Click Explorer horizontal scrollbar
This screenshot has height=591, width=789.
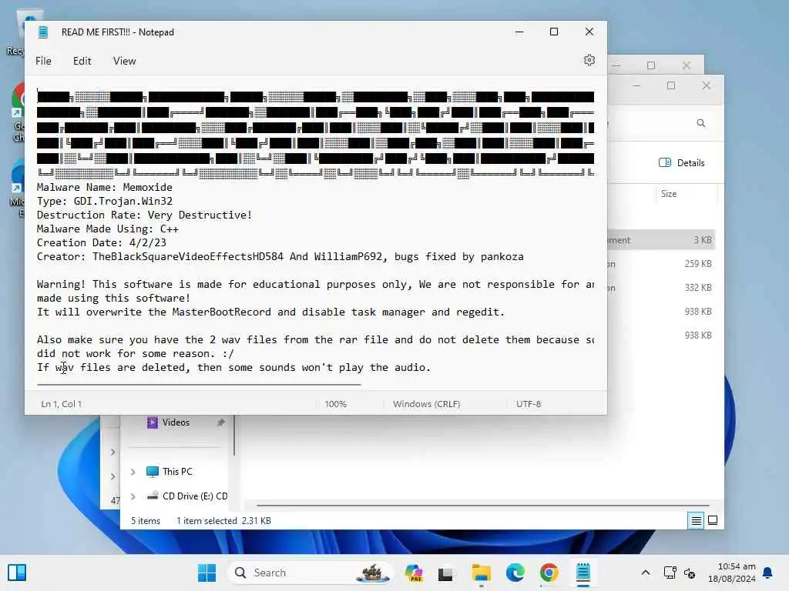[482, 505]
